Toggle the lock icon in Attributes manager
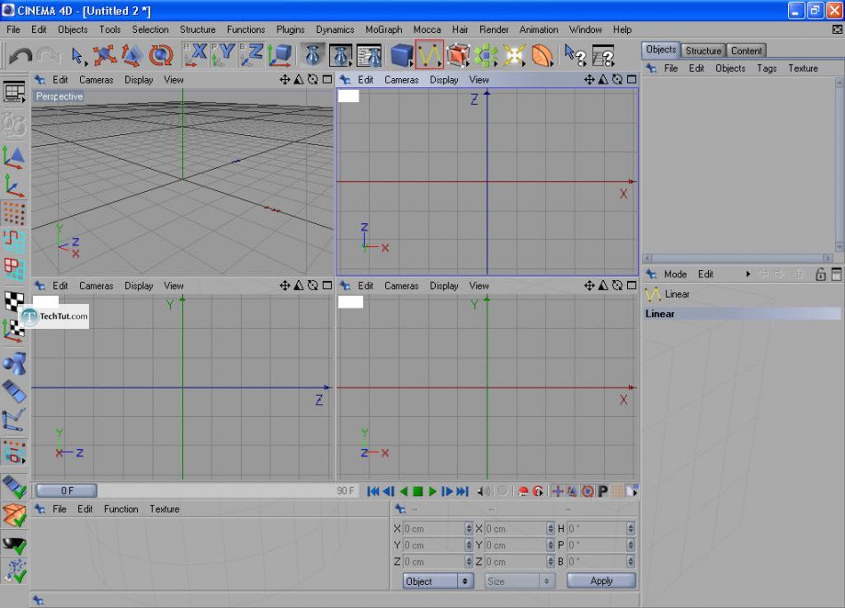 pyautogui.click(x=820, y=274)
